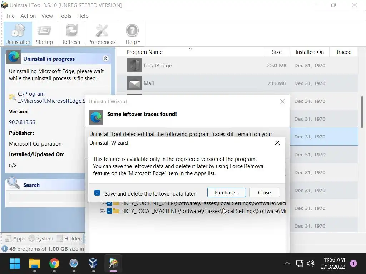Switch to the Apps tab

[15, 239]
